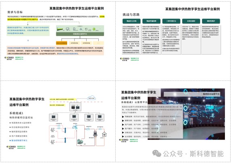Click arrow bullet beside 后台管理
The height and width of the screenshot is (163, 231).
point(123,136)
